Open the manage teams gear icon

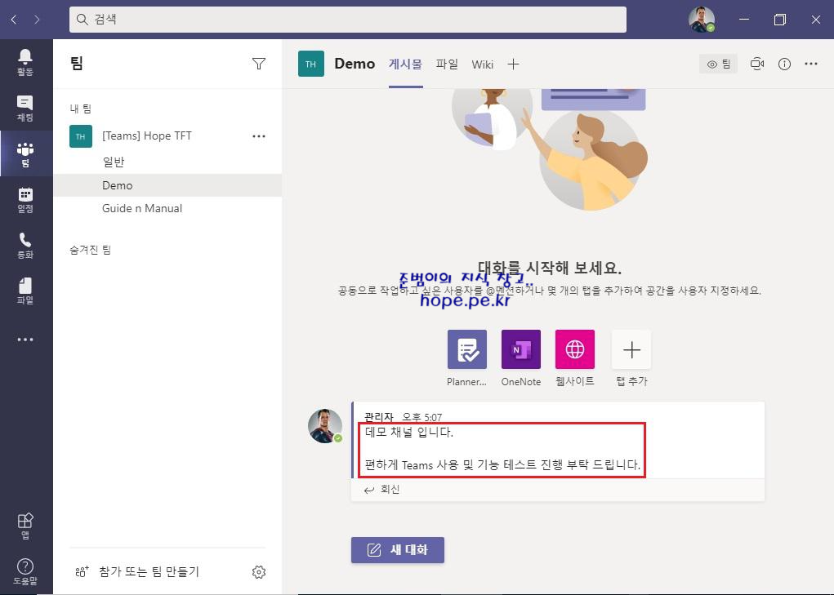click(259, 571)
